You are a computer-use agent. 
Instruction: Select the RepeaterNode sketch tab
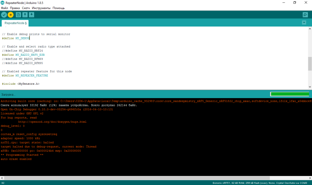(x=15, y=23)
